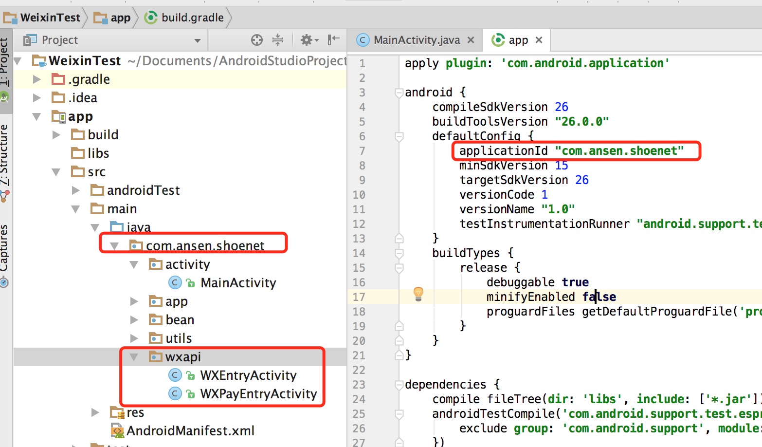Collapse the app module node
This screenshot has width=762, height=447.
click(37, 116)
